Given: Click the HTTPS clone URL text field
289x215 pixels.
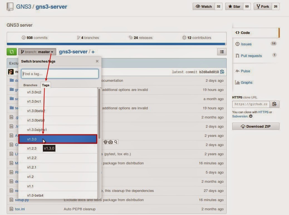Looking at the screenshot, I should pyautogui.click(x=251, y=104).
